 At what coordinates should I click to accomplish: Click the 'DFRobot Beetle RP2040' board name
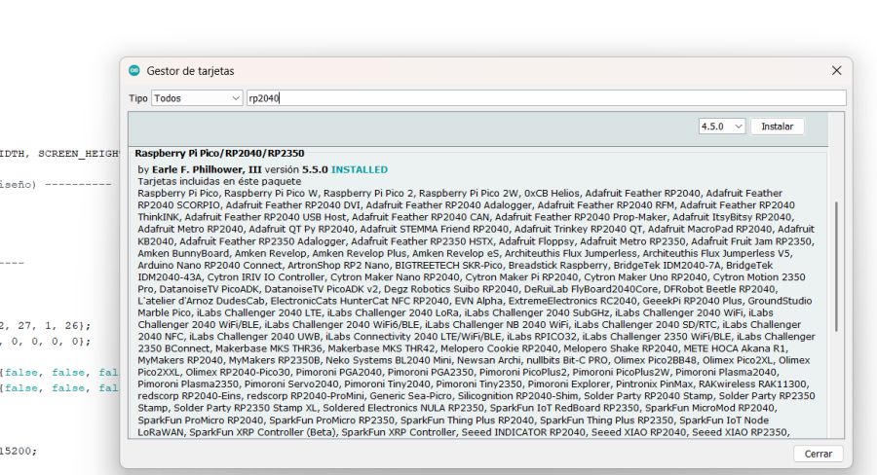pos(719,289)
